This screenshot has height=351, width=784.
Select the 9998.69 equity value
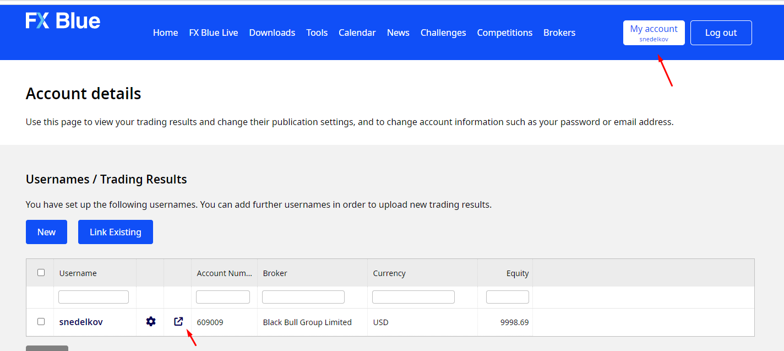tap(515, 322)
